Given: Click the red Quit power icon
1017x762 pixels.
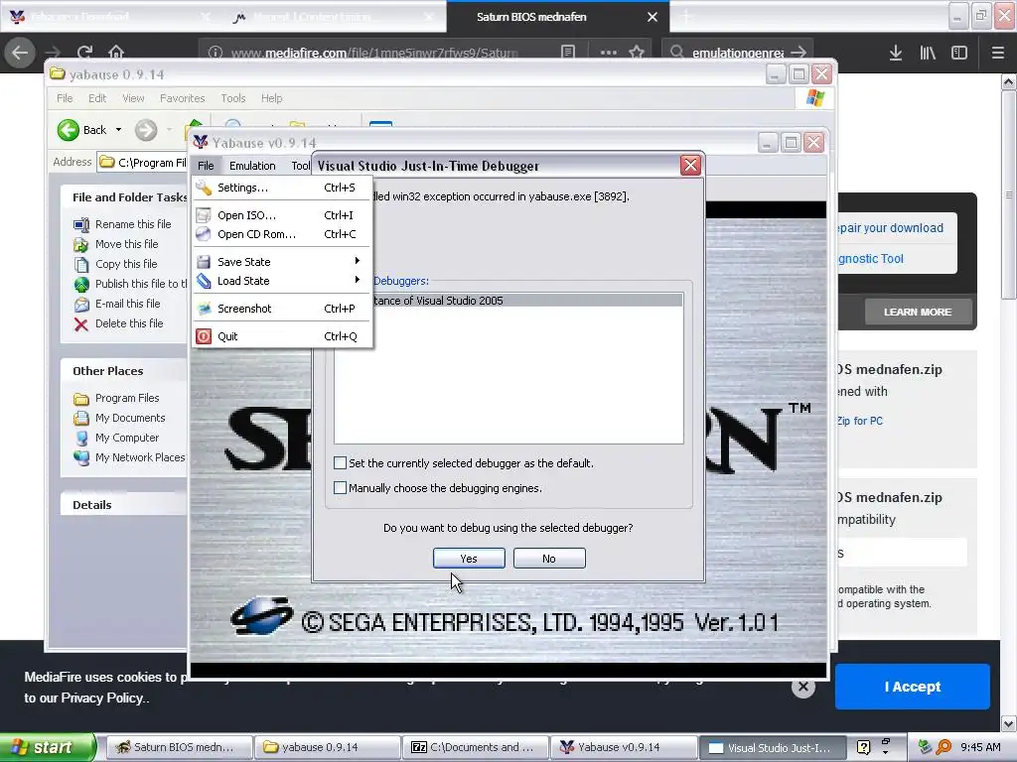Looking at the screenshot, I should [204, 336].
